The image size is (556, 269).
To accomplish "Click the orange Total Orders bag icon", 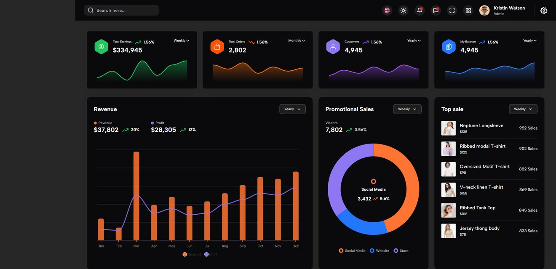I will tap(217, 47).
